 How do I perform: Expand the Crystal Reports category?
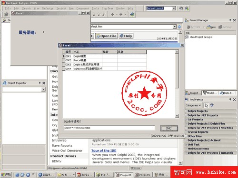pyautogui.click(x=186, y=132)
